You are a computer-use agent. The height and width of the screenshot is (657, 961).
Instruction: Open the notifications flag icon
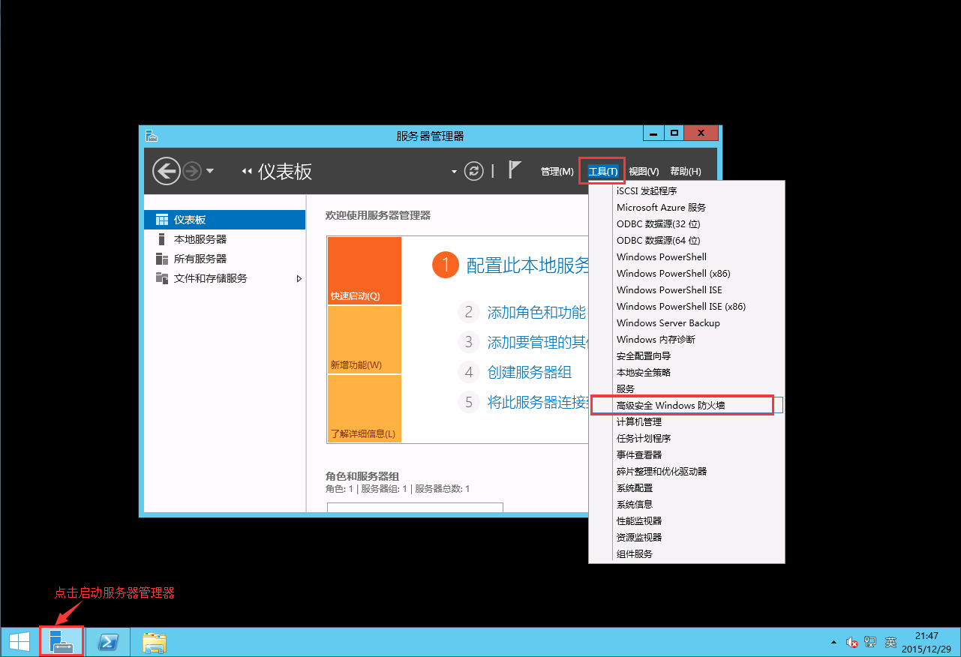pos(515,170)
